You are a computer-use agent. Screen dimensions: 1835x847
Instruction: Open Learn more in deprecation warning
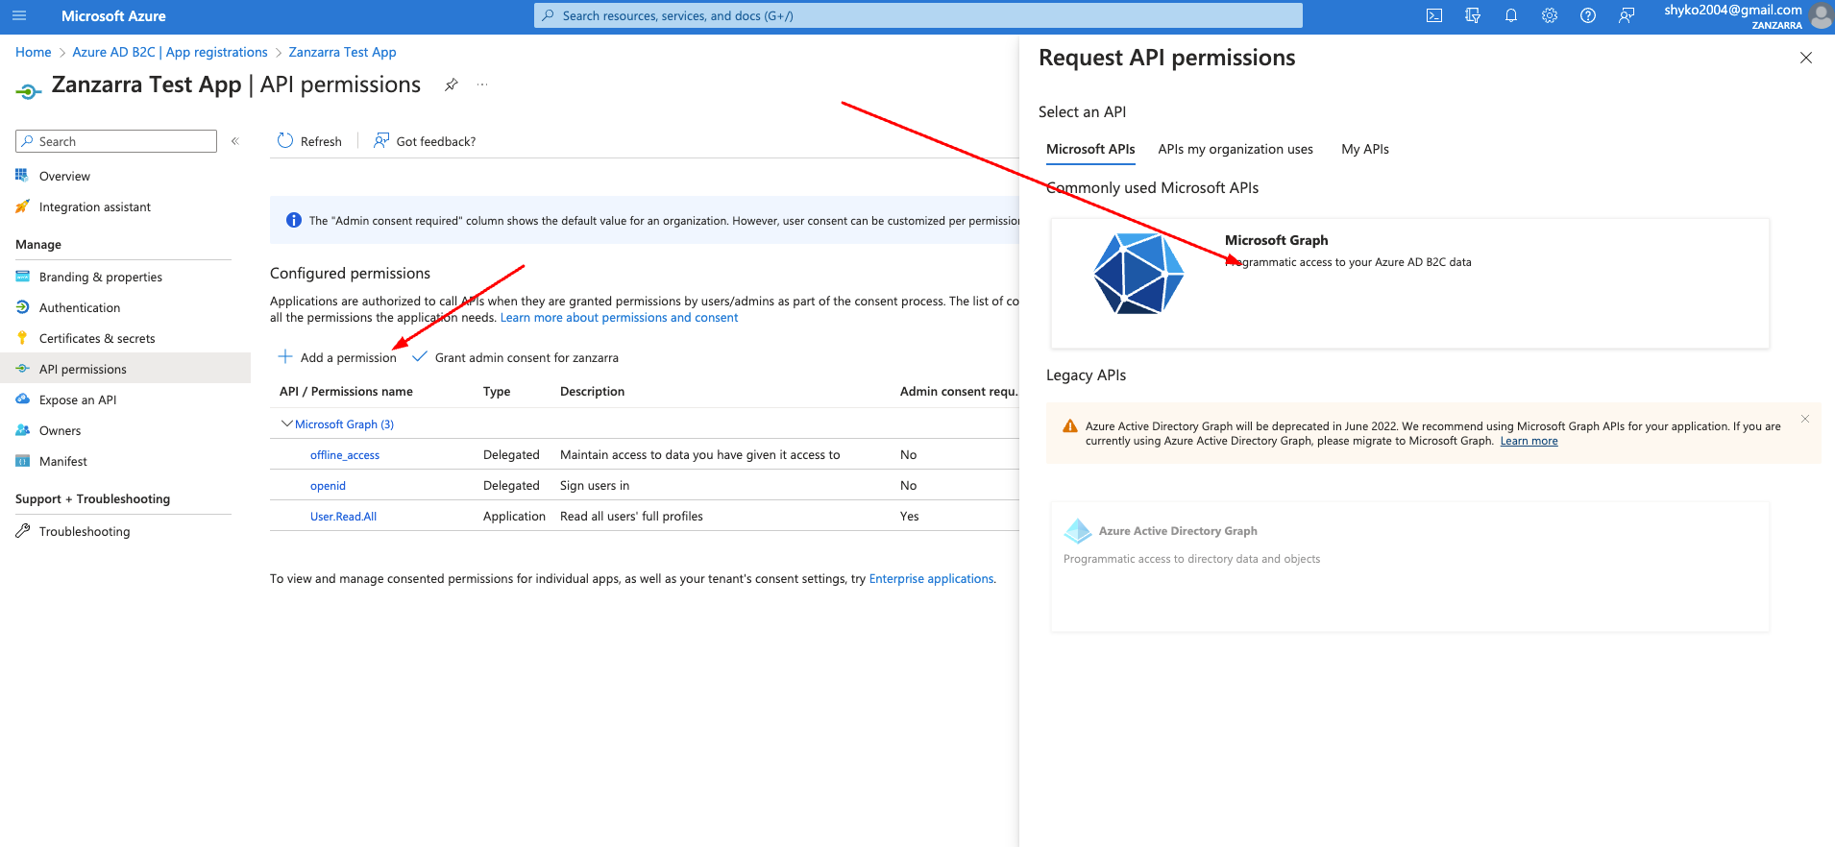pyautogui.click(x=1529, y=441)
